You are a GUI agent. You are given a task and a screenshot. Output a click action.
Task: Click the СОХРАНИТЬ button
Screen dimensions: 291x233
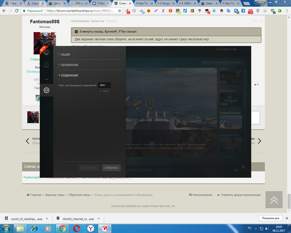pos(89,168)
